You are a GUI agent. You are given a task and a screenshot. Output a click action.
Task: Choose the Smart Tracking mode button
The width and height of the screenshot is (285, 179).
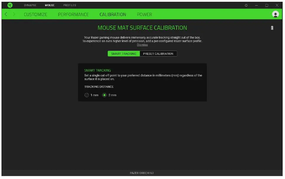(123, 54)
